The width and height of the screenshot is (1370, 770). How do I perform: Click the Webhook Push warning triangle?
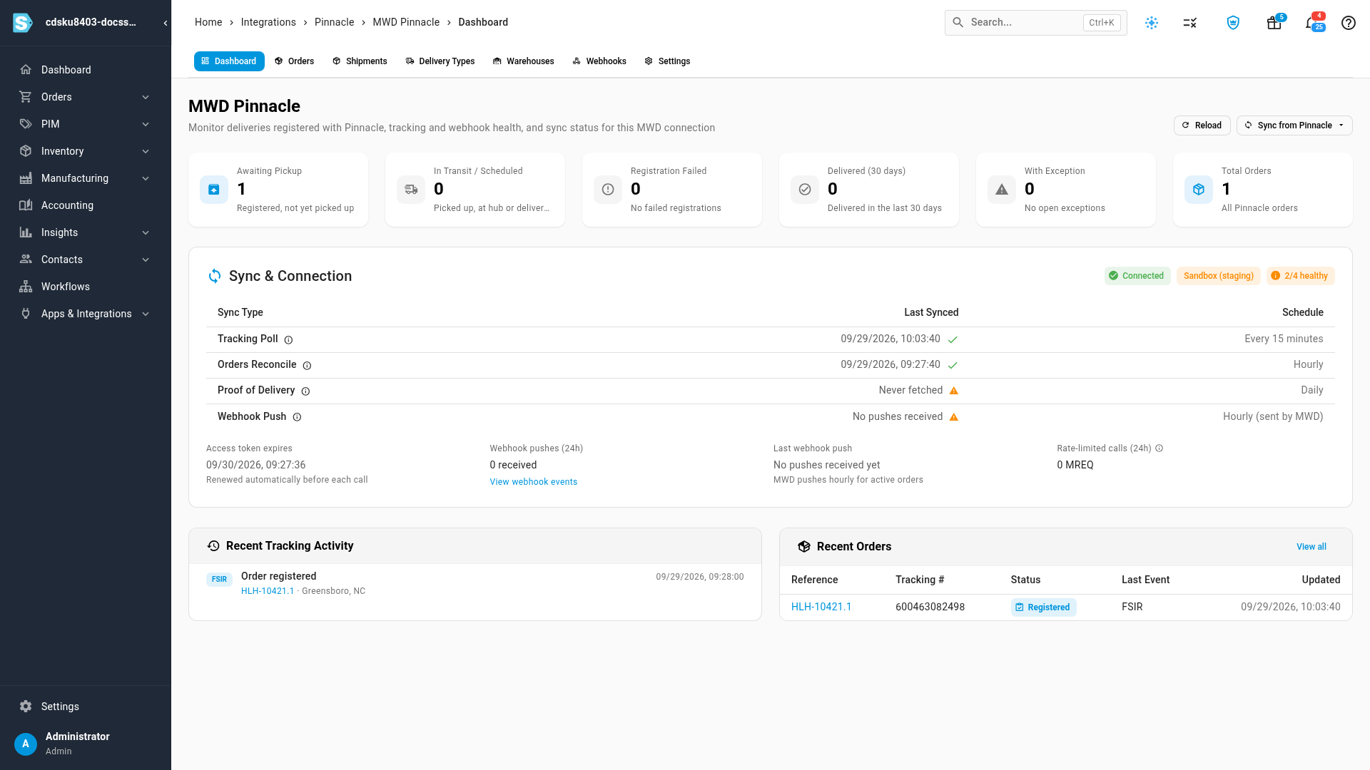click(x=954, y=417)
